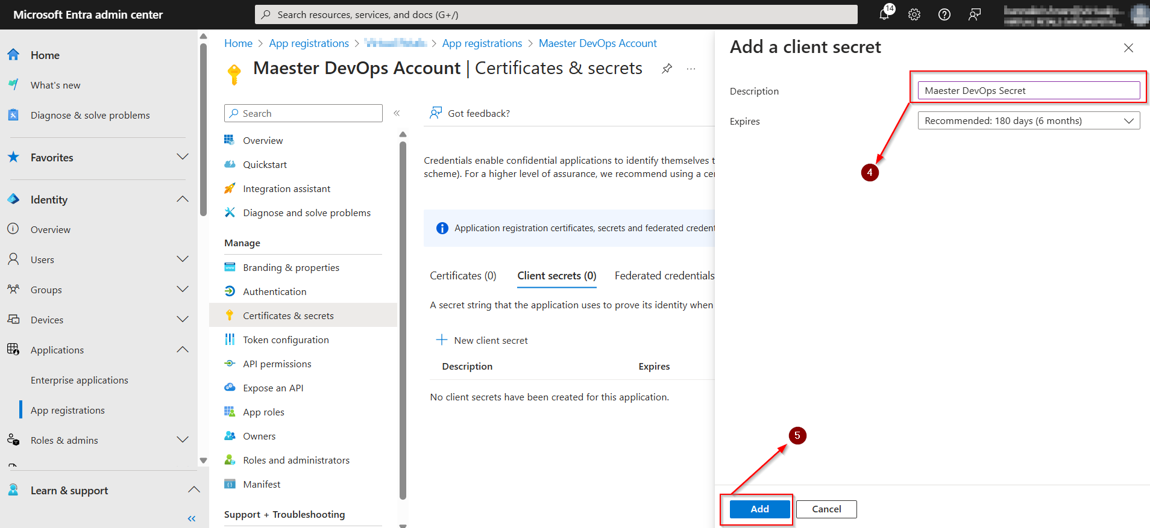1150x528 pixels.
Task: Expand the Devices section chevron
Action: tap(183, 320)
